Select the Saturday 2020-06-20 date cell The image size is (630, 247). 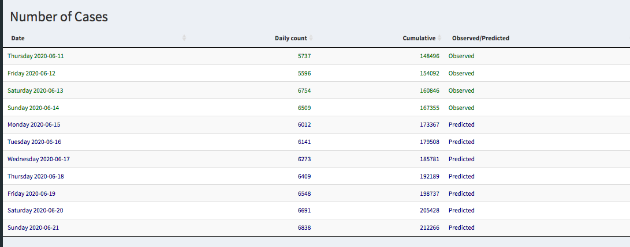(35, 211)
